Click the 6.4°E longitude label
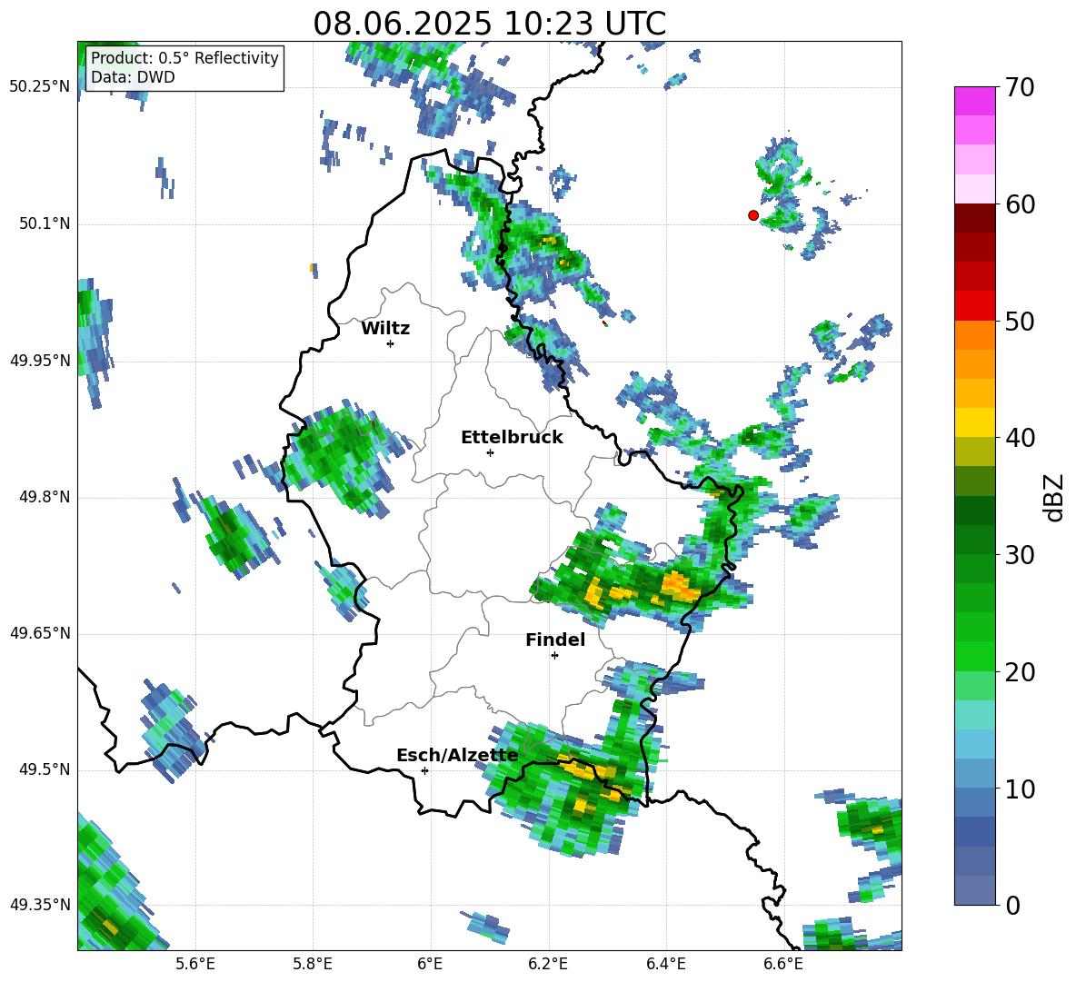This screenshot has width=1076, height=982. tap(665, 964)
